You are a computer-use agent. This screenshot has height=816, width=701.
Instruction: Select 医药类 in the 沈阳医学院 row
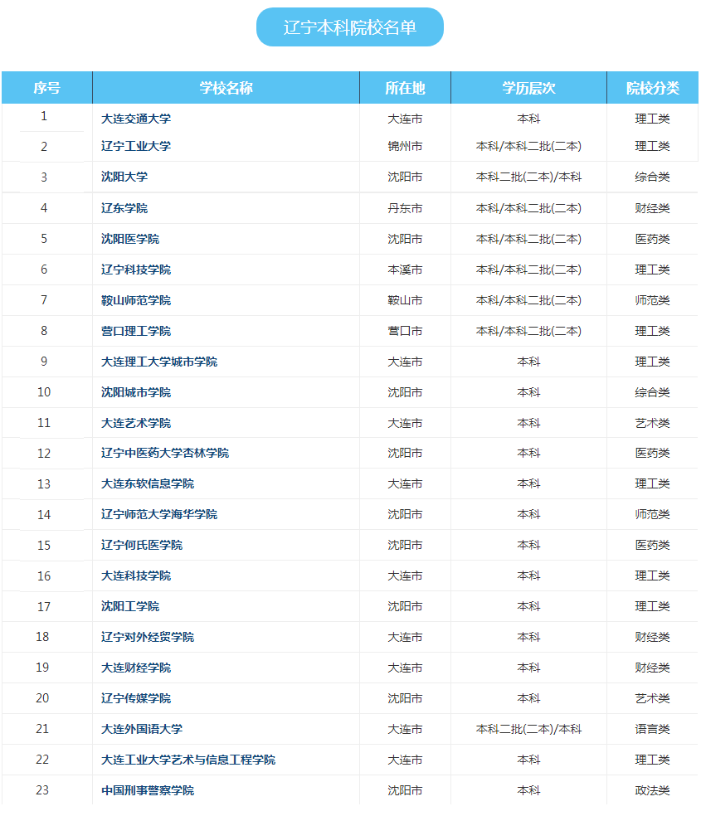tap(653, 239)
